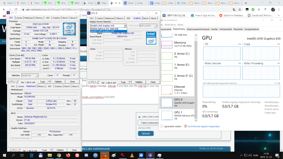Expand Tools dropdown arrow in Graphics CPU-Z window
Screen dimensions: 283x159
(x=130, y=82)
